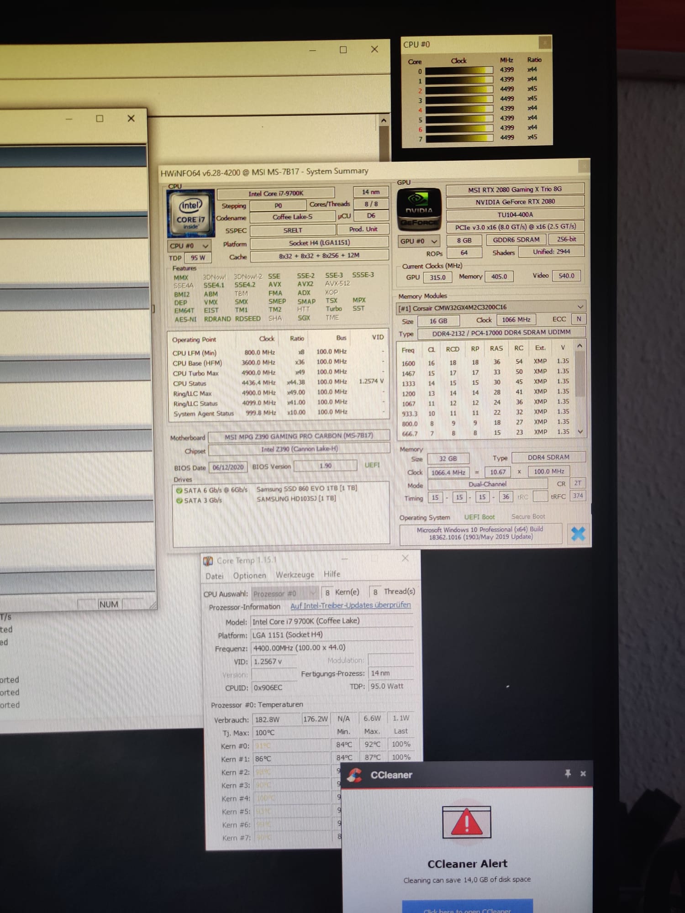685x913 pixels.
Task: Close the Core Temp window
Action: [405, 558]
